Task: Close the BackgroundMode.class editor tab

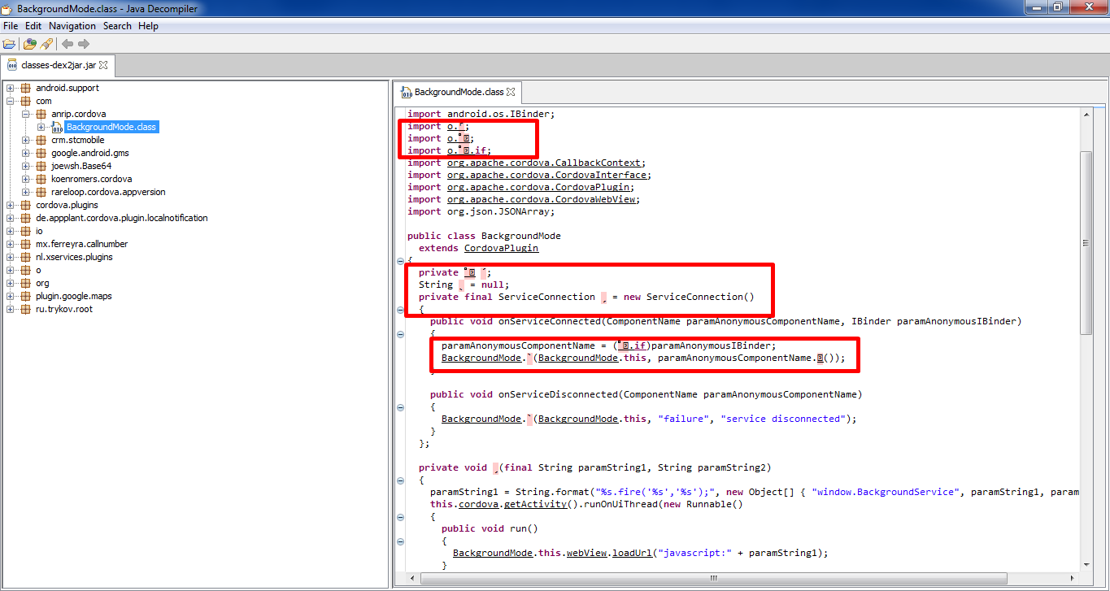Action: pos(510,92)
